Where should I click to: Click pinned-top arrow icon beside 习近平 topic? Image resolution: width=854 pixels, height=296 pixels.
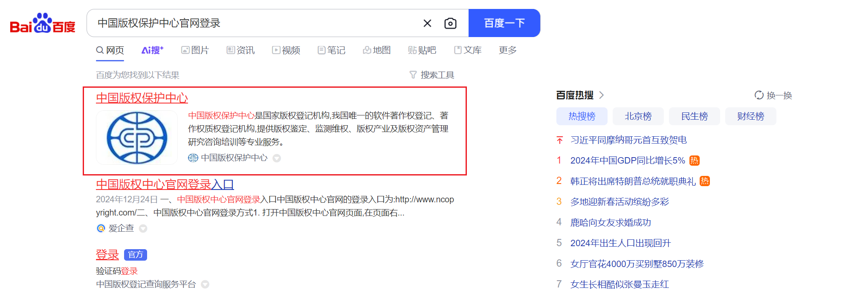[560, 140]
